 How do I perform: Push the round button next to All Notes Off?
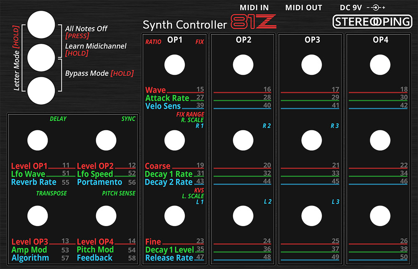click(41, 25)
